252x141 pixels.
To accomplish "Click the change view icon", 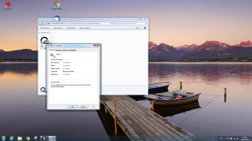I will (x=137, y=28).
